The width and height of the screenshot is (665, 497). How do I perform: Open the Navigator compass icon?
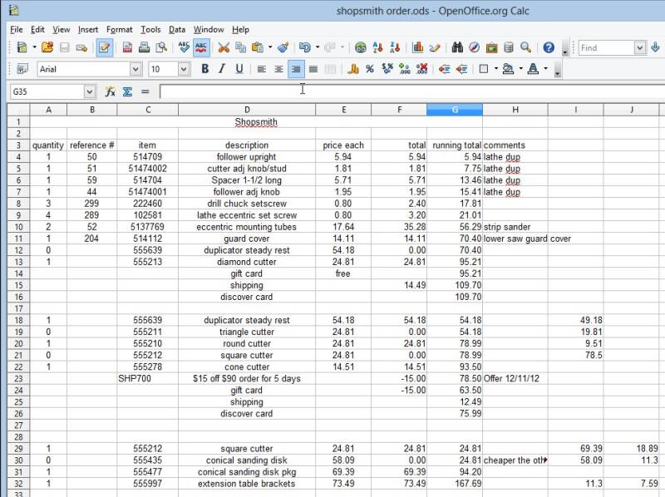click(x=474, y=47)
